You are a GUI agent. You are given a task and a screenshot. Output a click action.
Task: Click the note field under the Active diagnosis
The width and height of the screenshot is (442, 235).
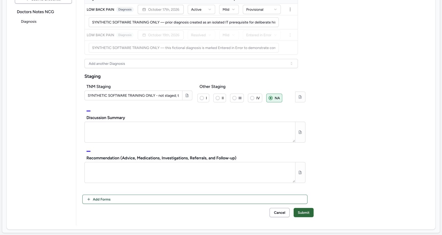pyautogui.click(x=184, y=22)
